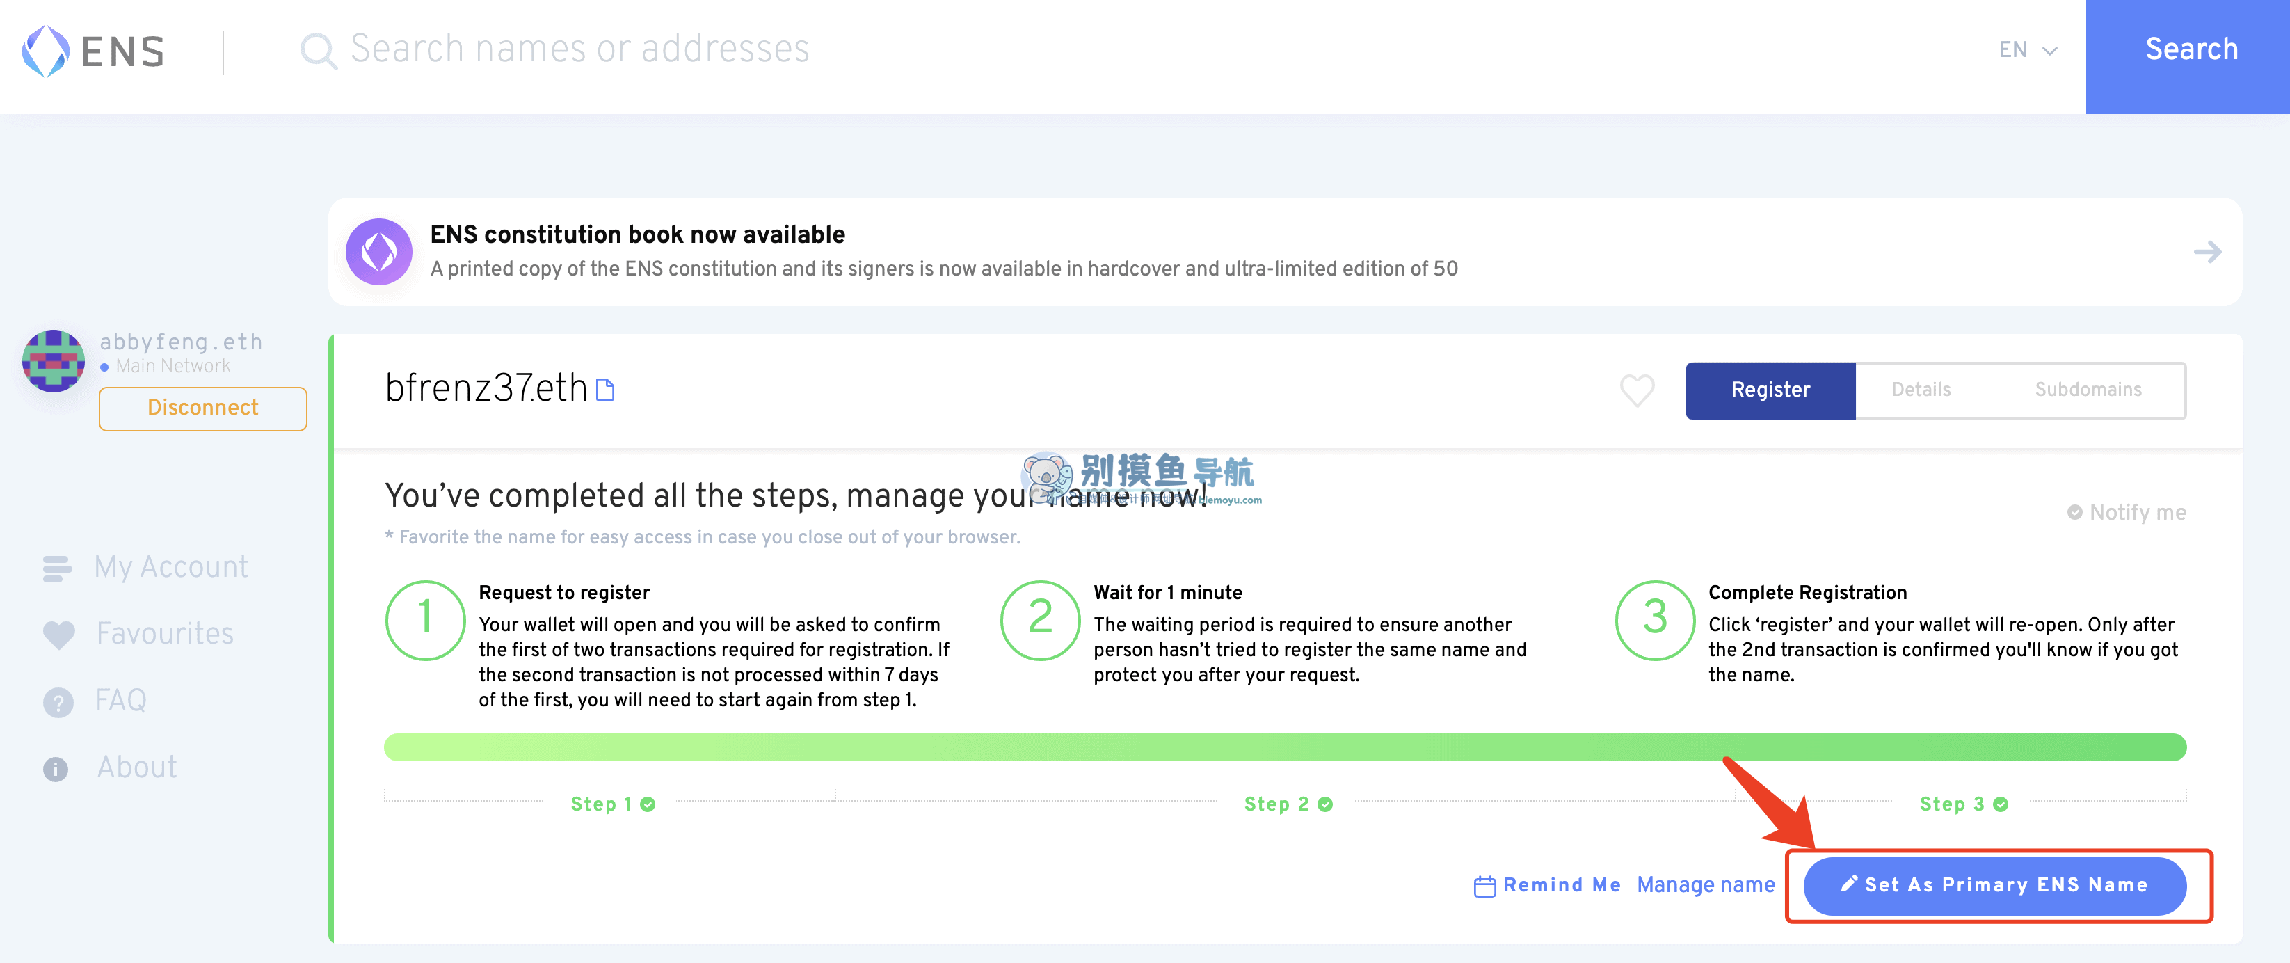Click the step 3 circle number

(x=1654, y=621)
